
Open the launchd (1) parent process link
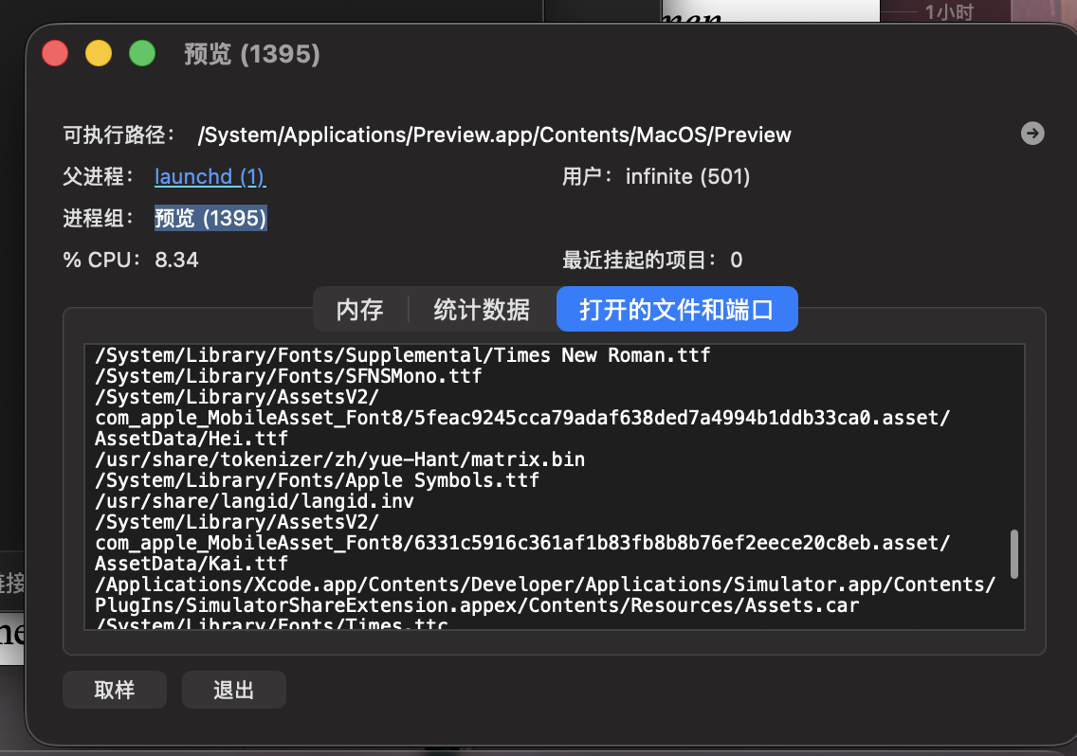210,176
